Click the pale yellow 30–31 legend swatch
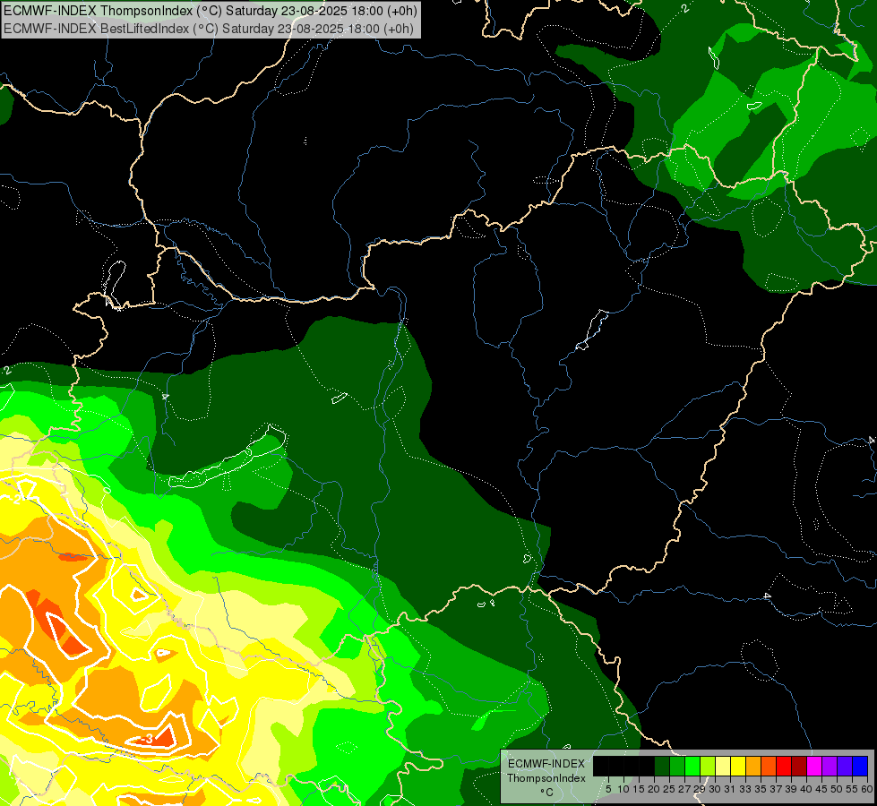This screenshot has width=877, height=806. (x=723, y=766)
